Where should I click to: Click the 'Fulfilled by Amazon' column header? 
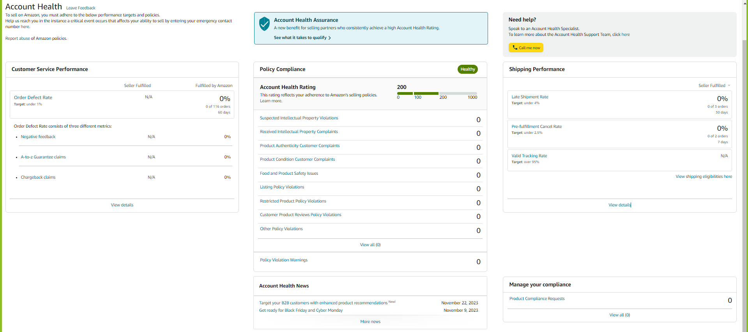(214, 85)
